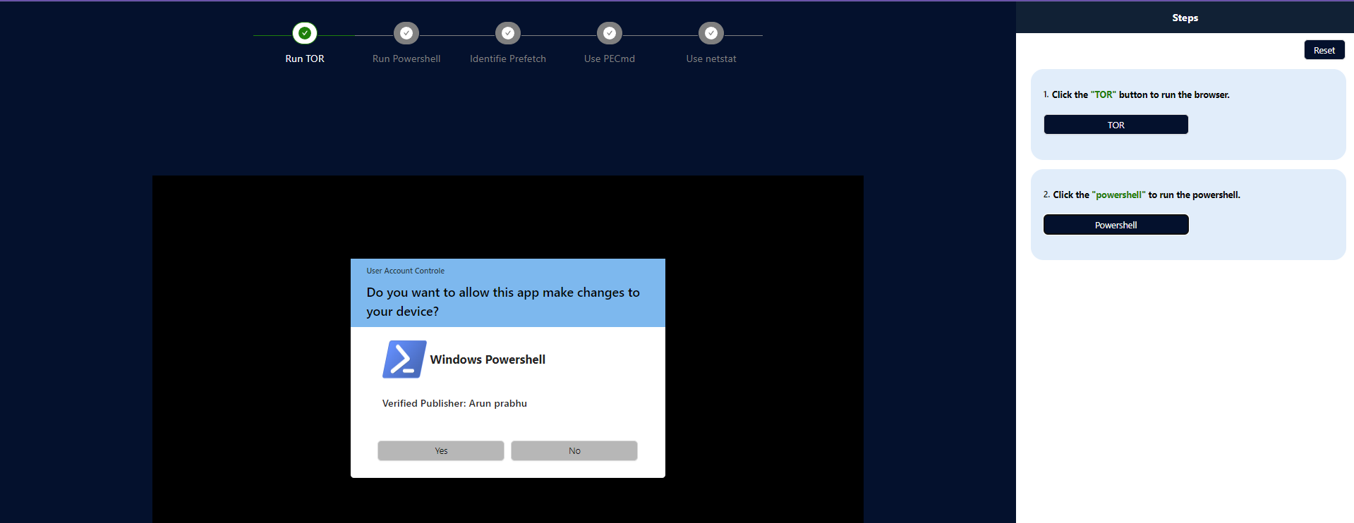
Task: Click the green "TOR" text in instruction 1
Action: (x=1104, y=95)
